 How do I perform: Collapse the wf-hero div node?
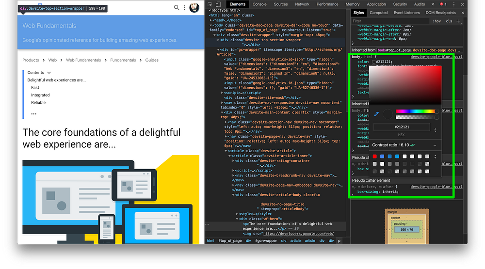(x=237, y=219)
